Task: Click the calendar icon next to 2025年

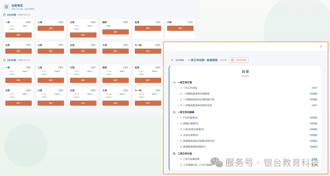Action: 5,60
